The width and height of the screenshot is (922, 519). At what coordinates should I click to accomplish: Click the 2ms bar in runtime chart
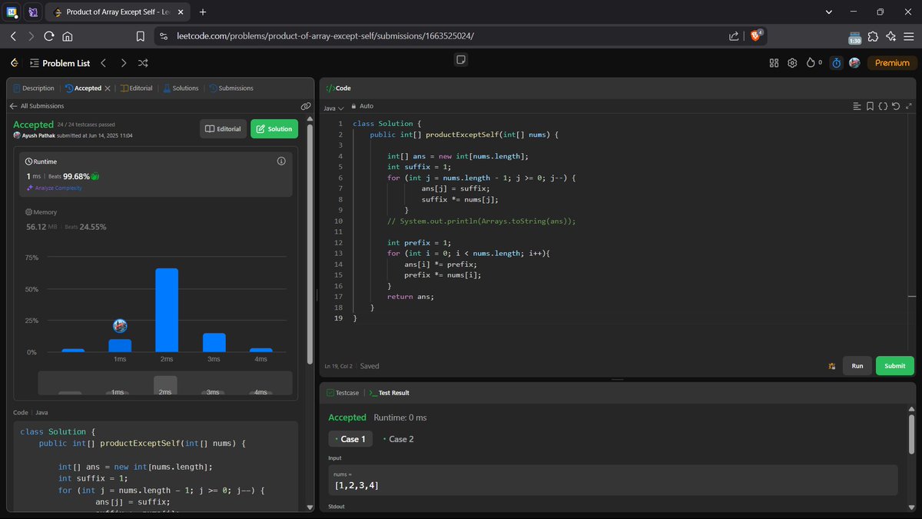click(x=167, y=310)
